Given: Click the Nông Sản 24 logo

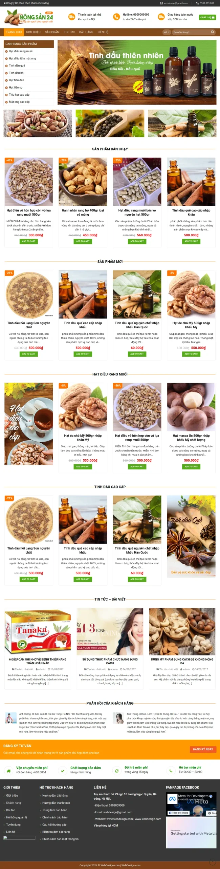Looking at the screenshot, I should click(x=29, y=17).
